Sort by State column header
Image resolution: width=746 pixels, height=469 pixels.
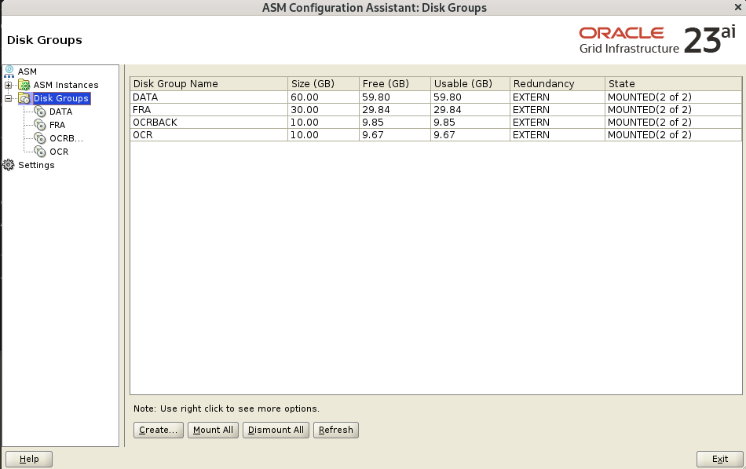coord(674,84)
